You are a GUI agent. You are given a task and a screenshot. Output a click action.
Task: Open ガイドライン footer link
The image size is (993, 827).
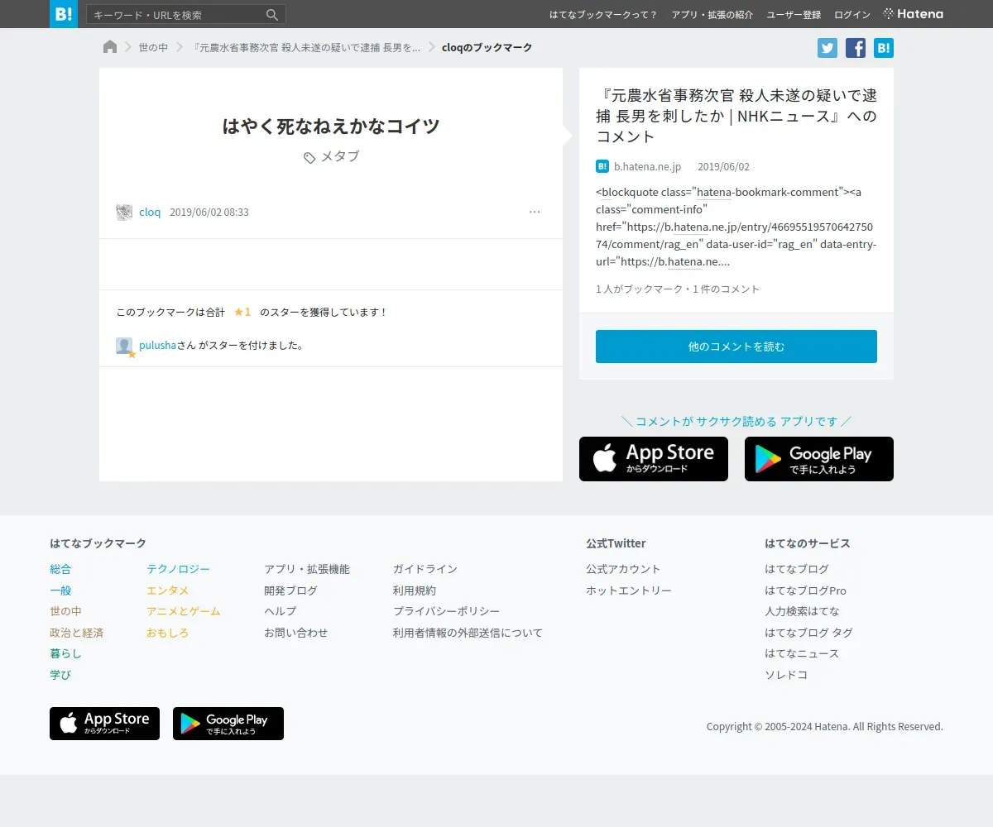(425, 569)
